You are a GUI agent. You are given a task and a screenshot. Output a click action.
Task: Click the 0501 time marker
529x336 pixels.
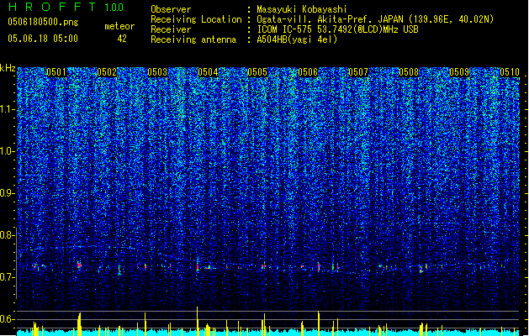click(56, 72)
